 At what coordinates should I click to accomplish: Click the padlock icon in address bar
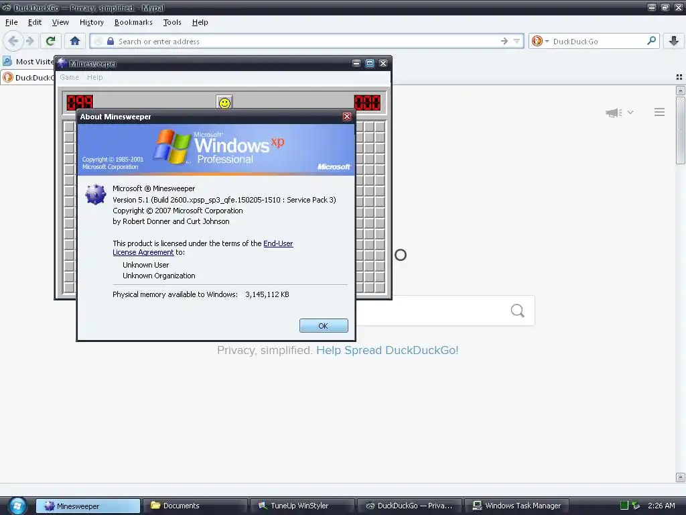[x=111, y=41]
